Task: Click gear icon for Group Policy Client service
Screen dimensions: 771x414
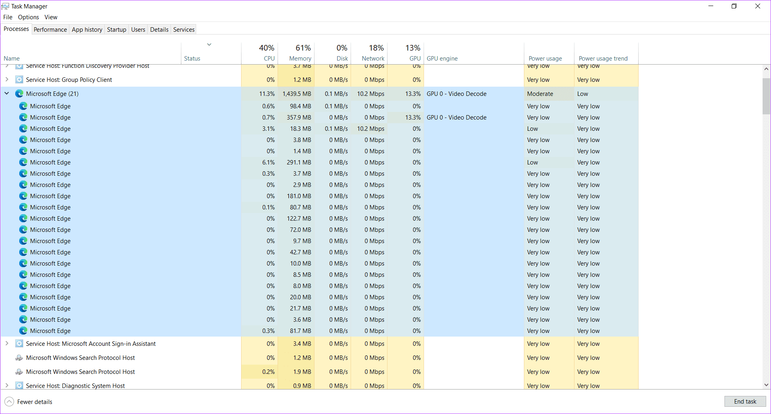Action: [19, 79]
